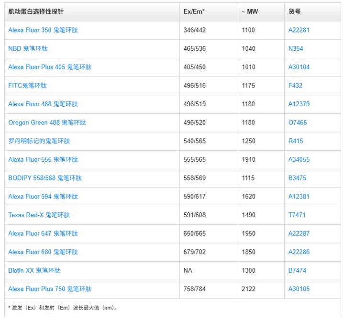Click catalog number A30105
Image resolution: width=343 pixels, height=321 pixels.
[x=299, y=289]
